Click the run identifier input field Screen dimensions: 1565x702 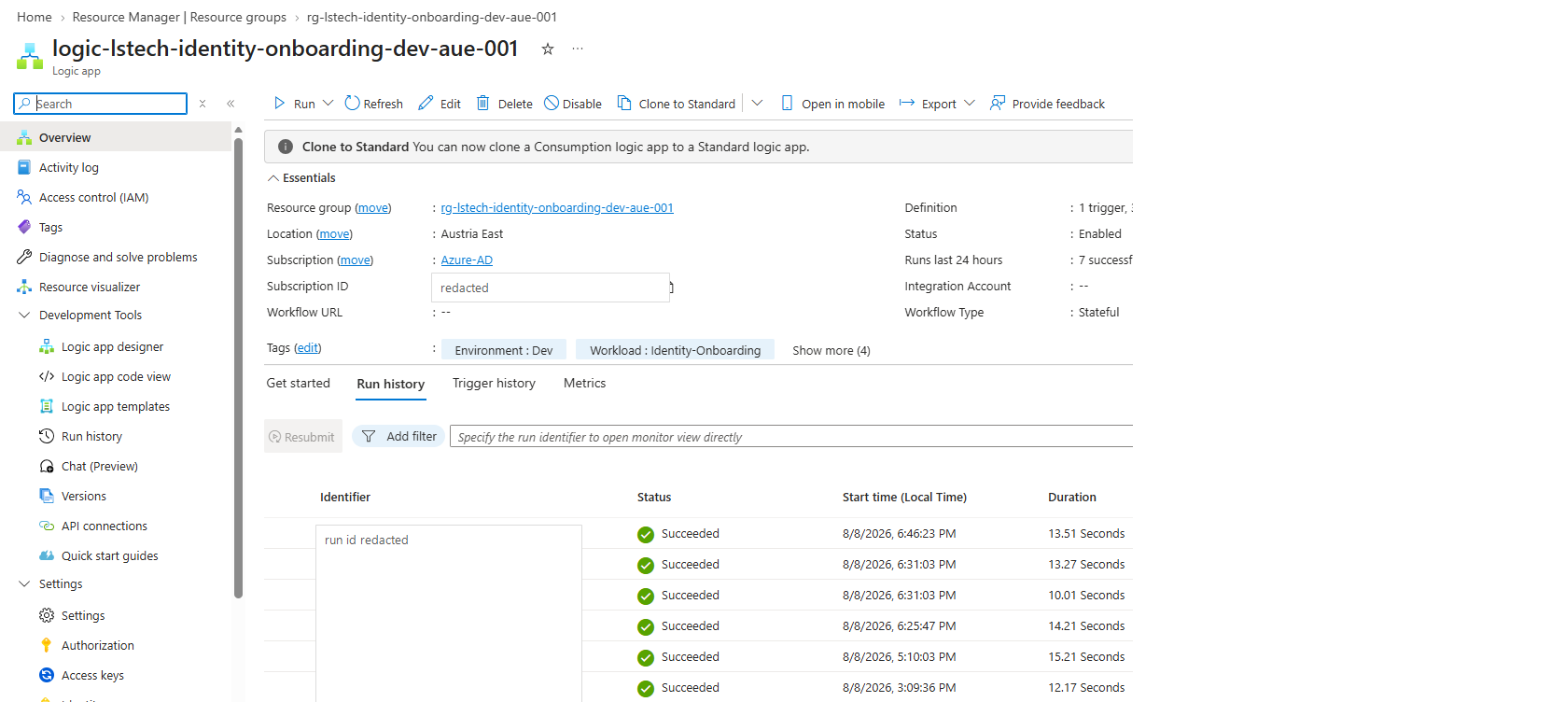tap(791, 437)
